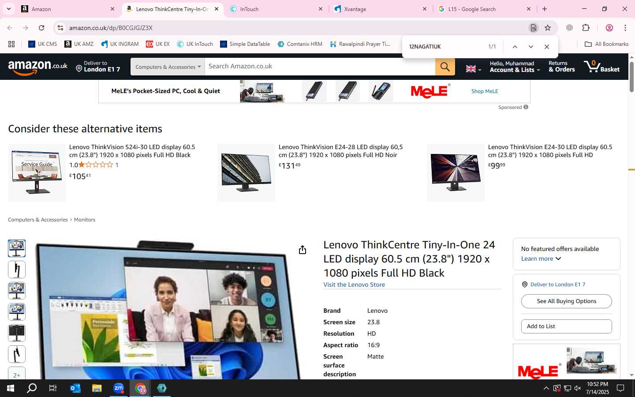The width and height of the screenshot is (635, 397).
Task: Open the UK INGRAM bookmark
Action: 120,44
